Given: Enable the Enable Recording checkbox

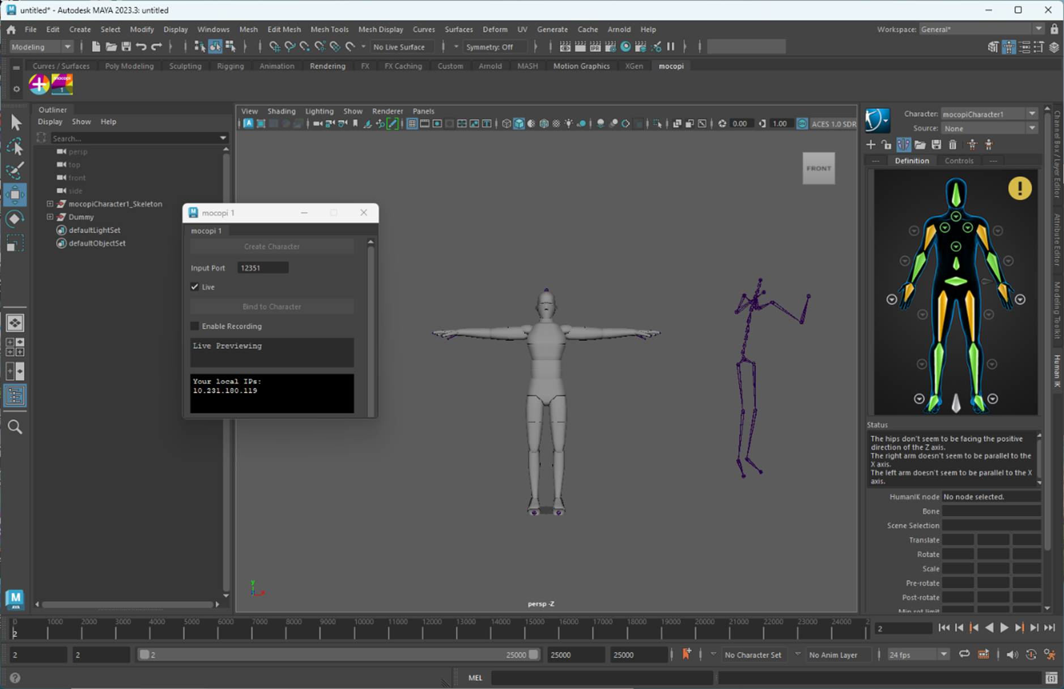Looking at the screenshot, I should click(x=195, y=326).
